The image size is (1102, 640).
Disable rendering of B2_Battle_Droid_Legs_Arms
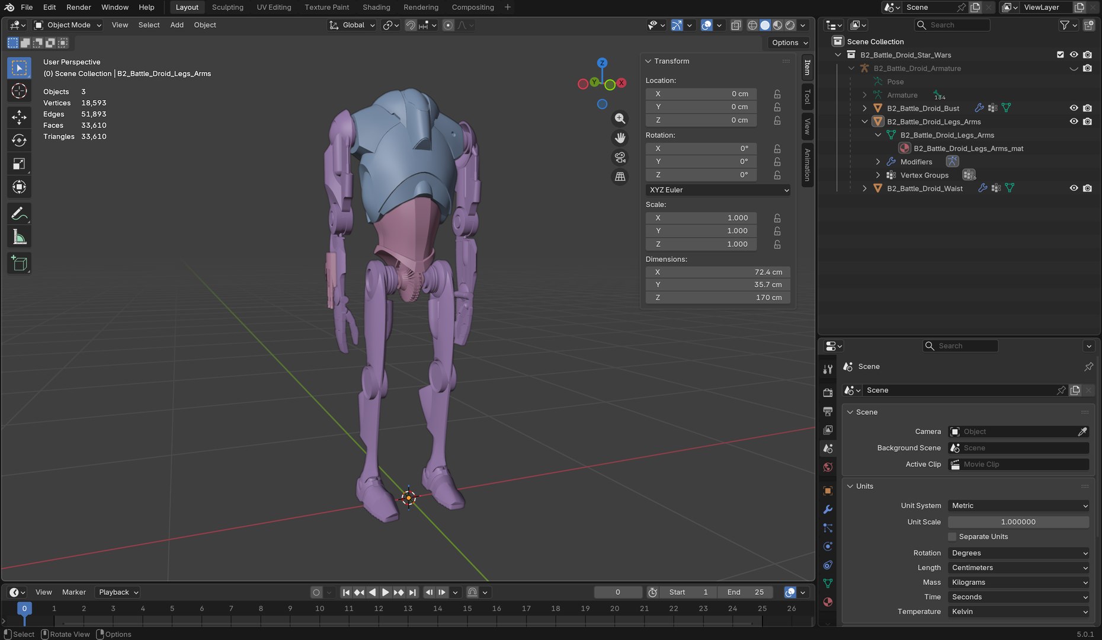click(1087, 121)
